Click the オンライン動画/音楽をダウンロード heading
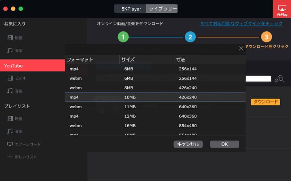Image resolution: width=291 pixels, height=181 pixels. tap(130, 24)
